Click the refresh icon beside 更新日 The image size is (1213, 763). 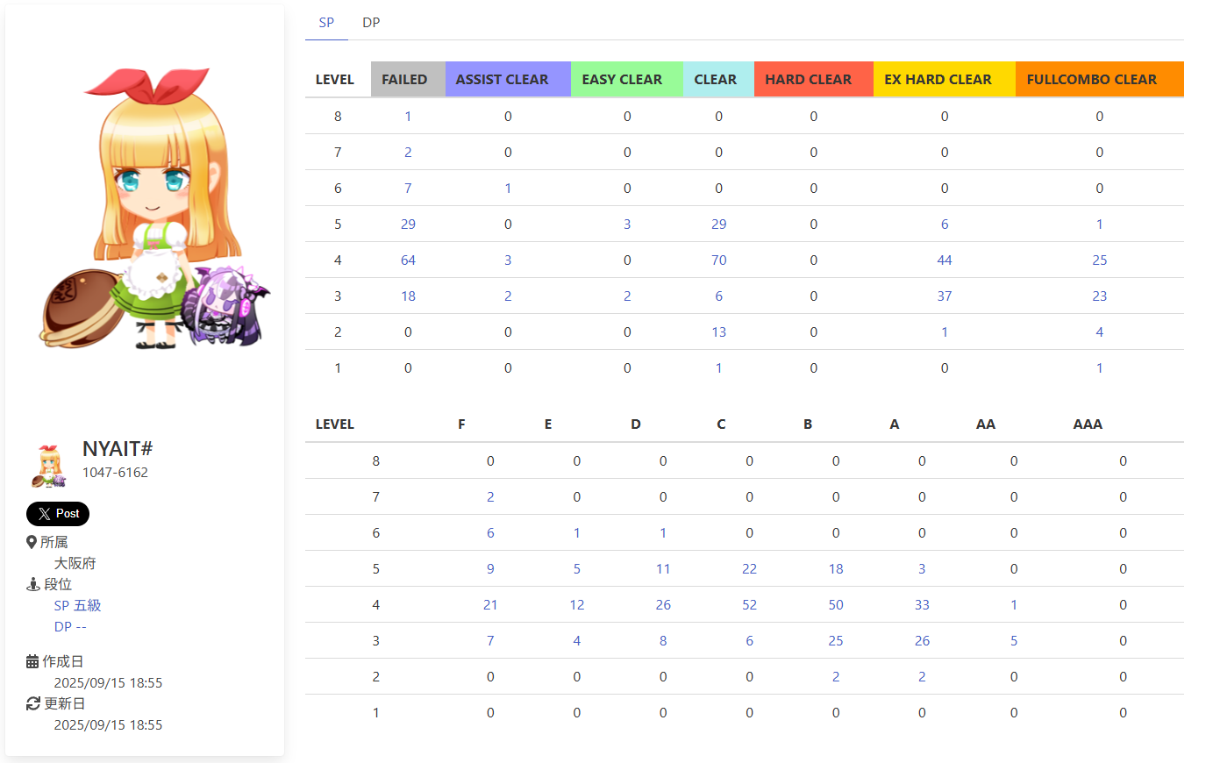33,703
